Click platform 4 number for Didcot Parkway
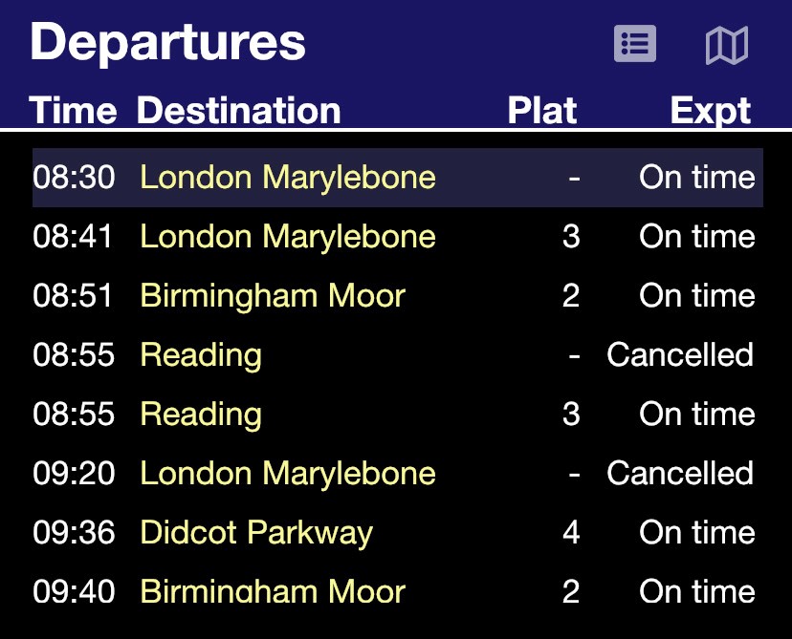This screenshot has height=639, width=792. pos(571,533)
